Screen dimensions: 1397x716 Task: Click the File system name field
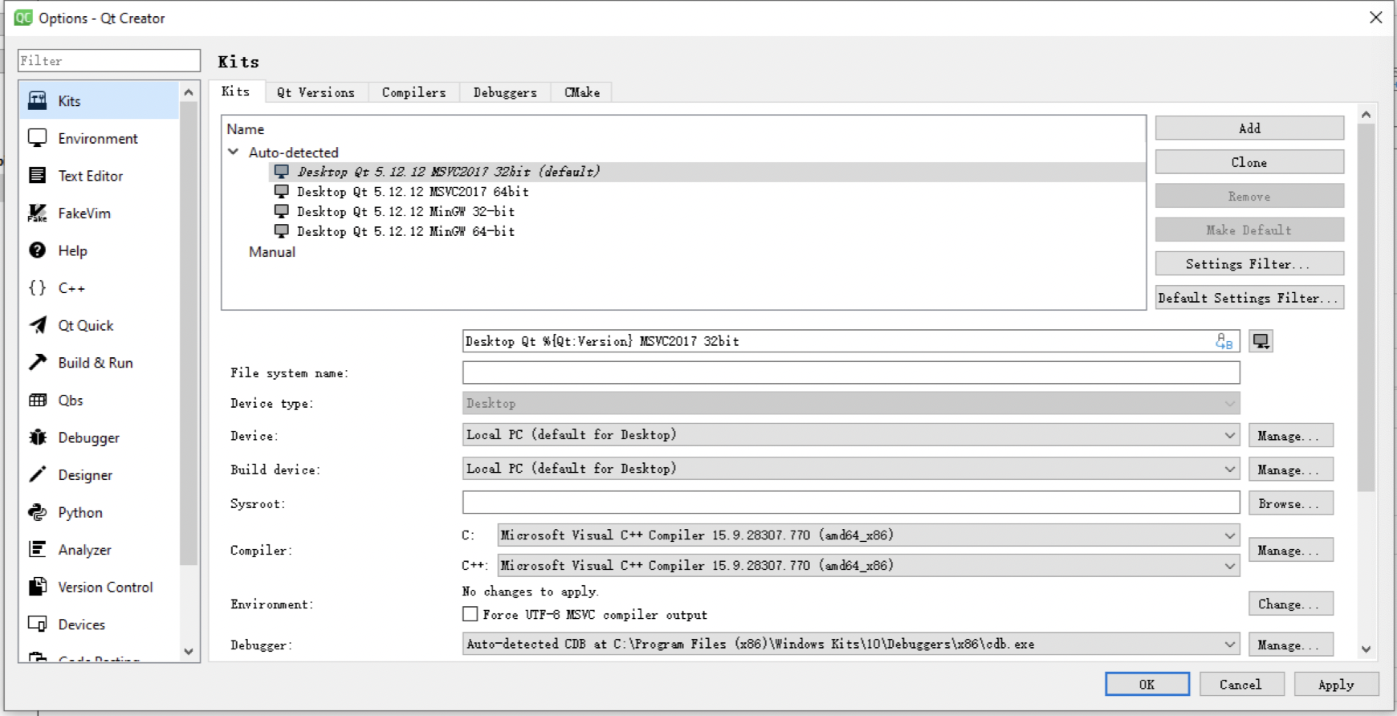point(851,372)
